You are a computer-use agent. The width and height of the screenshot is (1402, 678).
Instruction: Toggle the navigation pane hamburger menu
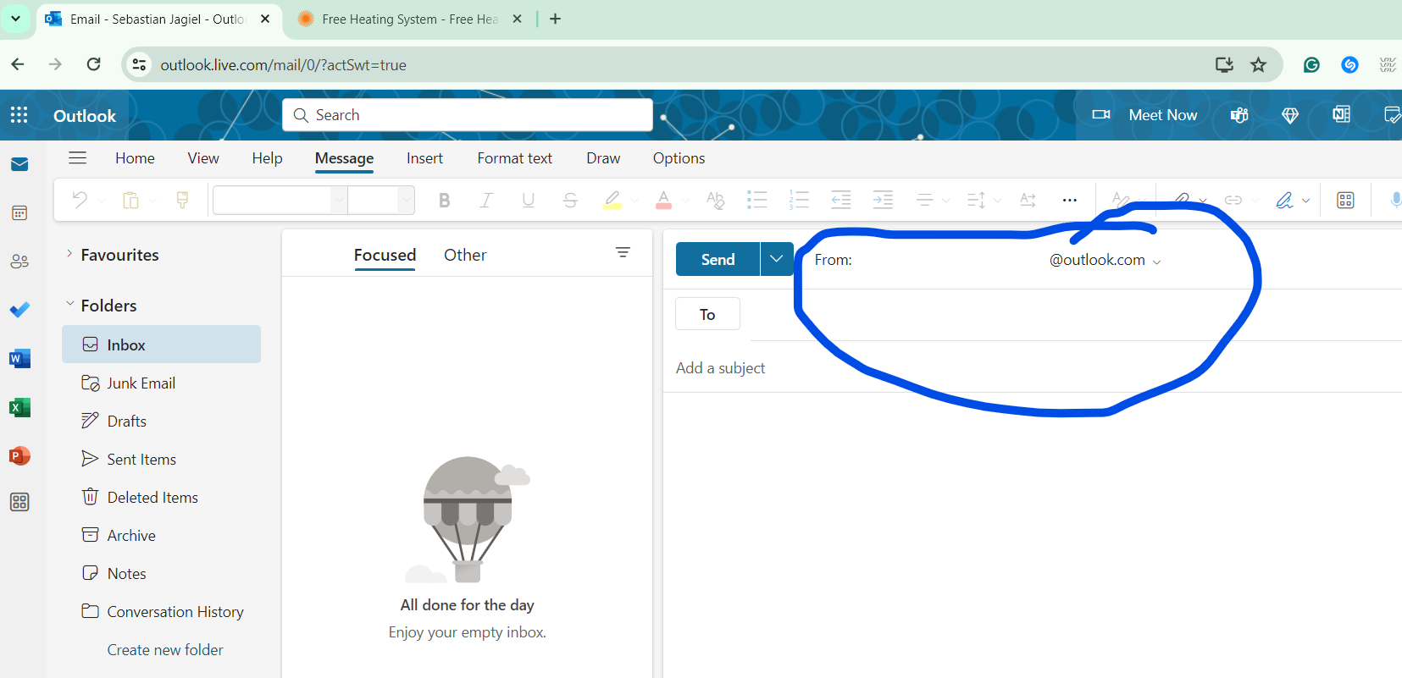77,157
